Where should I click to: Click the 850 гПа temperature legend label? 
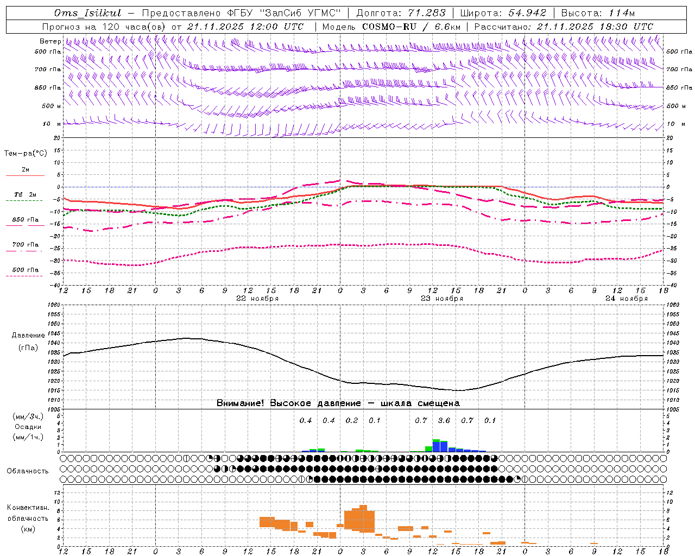pyautogui.click(x=26, y=220)
